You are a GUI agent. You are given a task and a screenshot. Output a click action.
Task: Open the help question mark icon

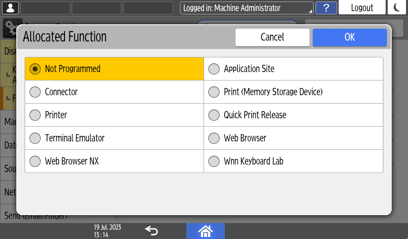[x=326, y=8]
